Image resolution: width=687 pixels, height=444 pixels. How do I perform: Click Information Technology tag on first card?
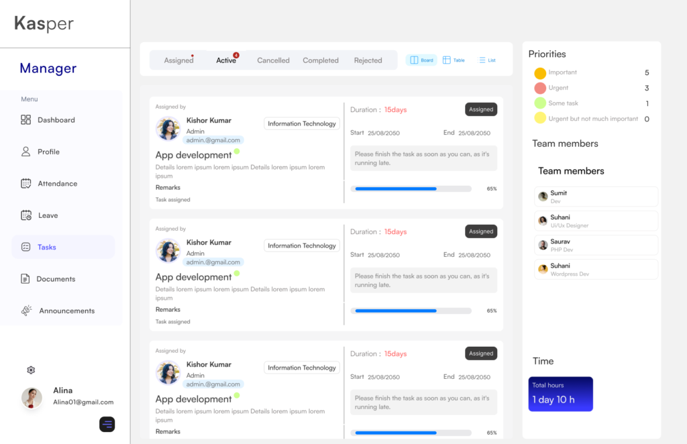coord(302,123)
